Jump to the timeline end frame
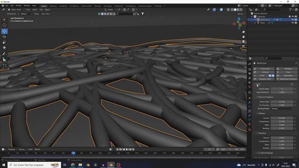 (x=133, y=149)
